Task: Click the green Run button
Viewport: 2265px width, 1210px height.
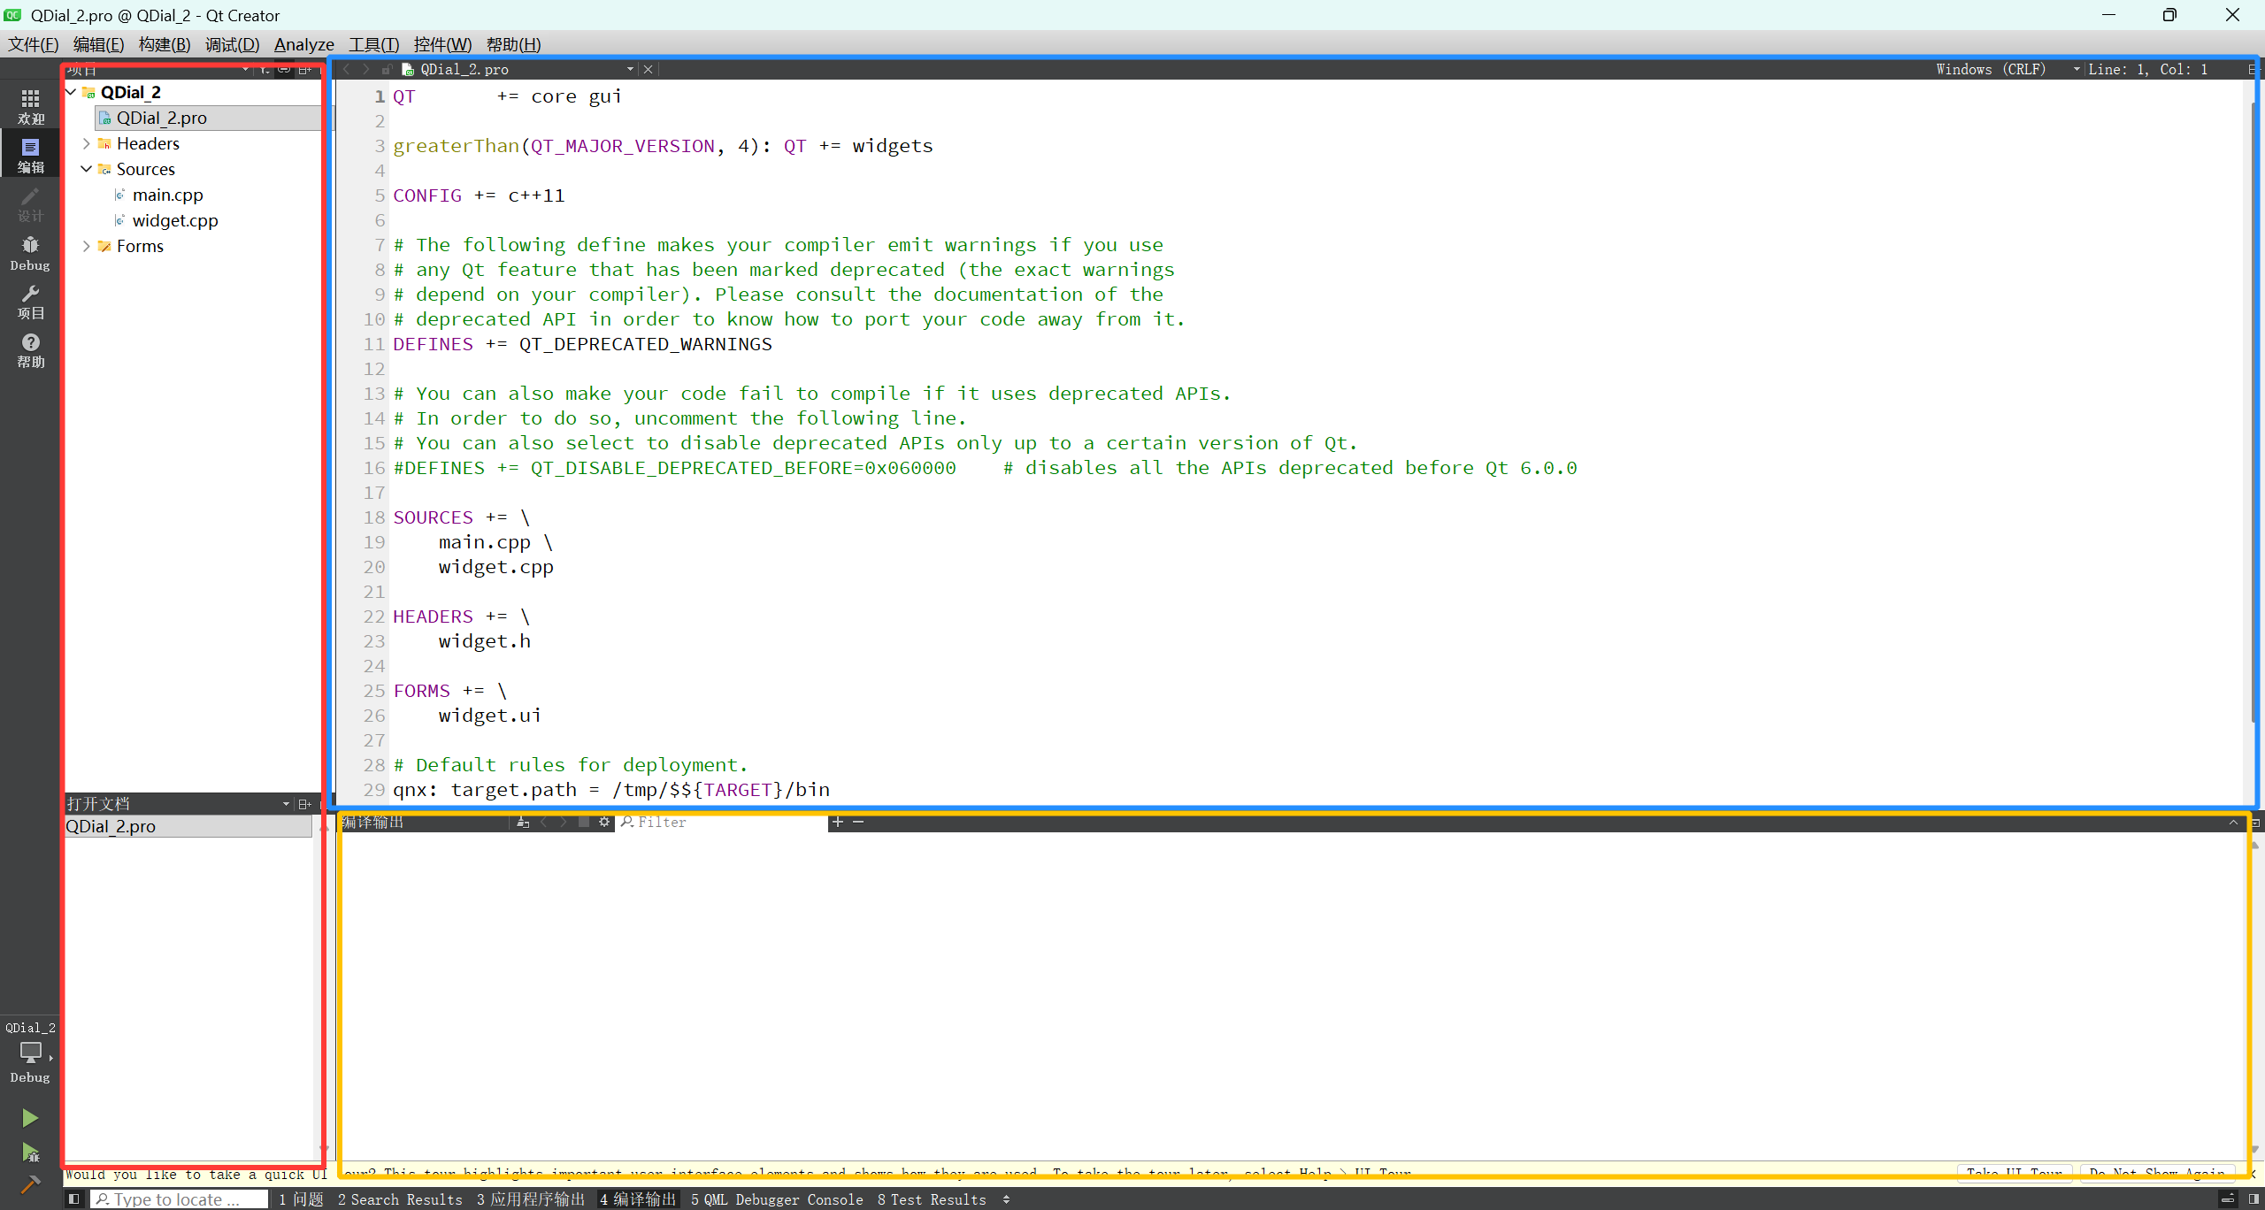Action: (30, 1118)
